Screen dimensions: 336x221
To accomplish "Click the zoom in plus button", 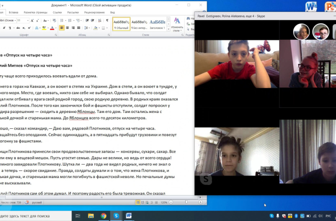I will [201, 202].
